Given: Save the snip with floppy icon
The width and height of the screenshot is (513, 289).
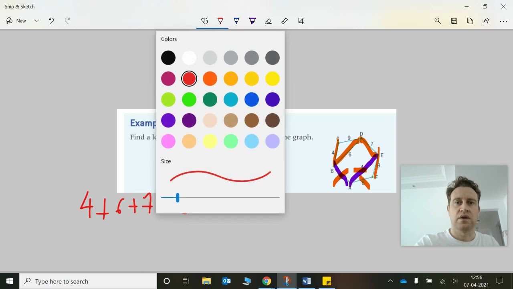Looking at the screenshot, I should point(454,21).
